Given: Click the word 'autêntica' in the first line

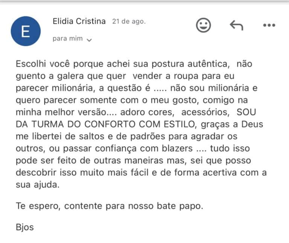Looking at the screenshot, I should (208, 64).
